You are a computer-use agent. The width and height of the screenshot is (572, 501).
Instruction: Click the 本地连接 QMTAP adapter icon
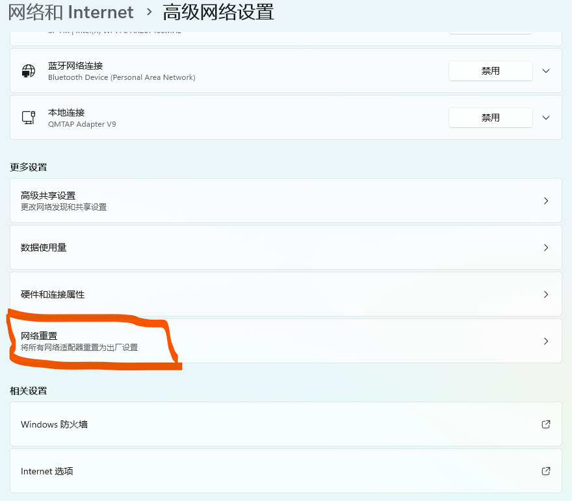point(29,118)
